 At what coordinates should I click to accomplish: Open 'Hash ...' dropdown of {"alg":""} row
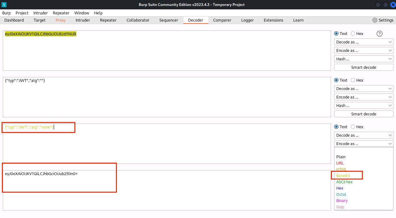364,105
